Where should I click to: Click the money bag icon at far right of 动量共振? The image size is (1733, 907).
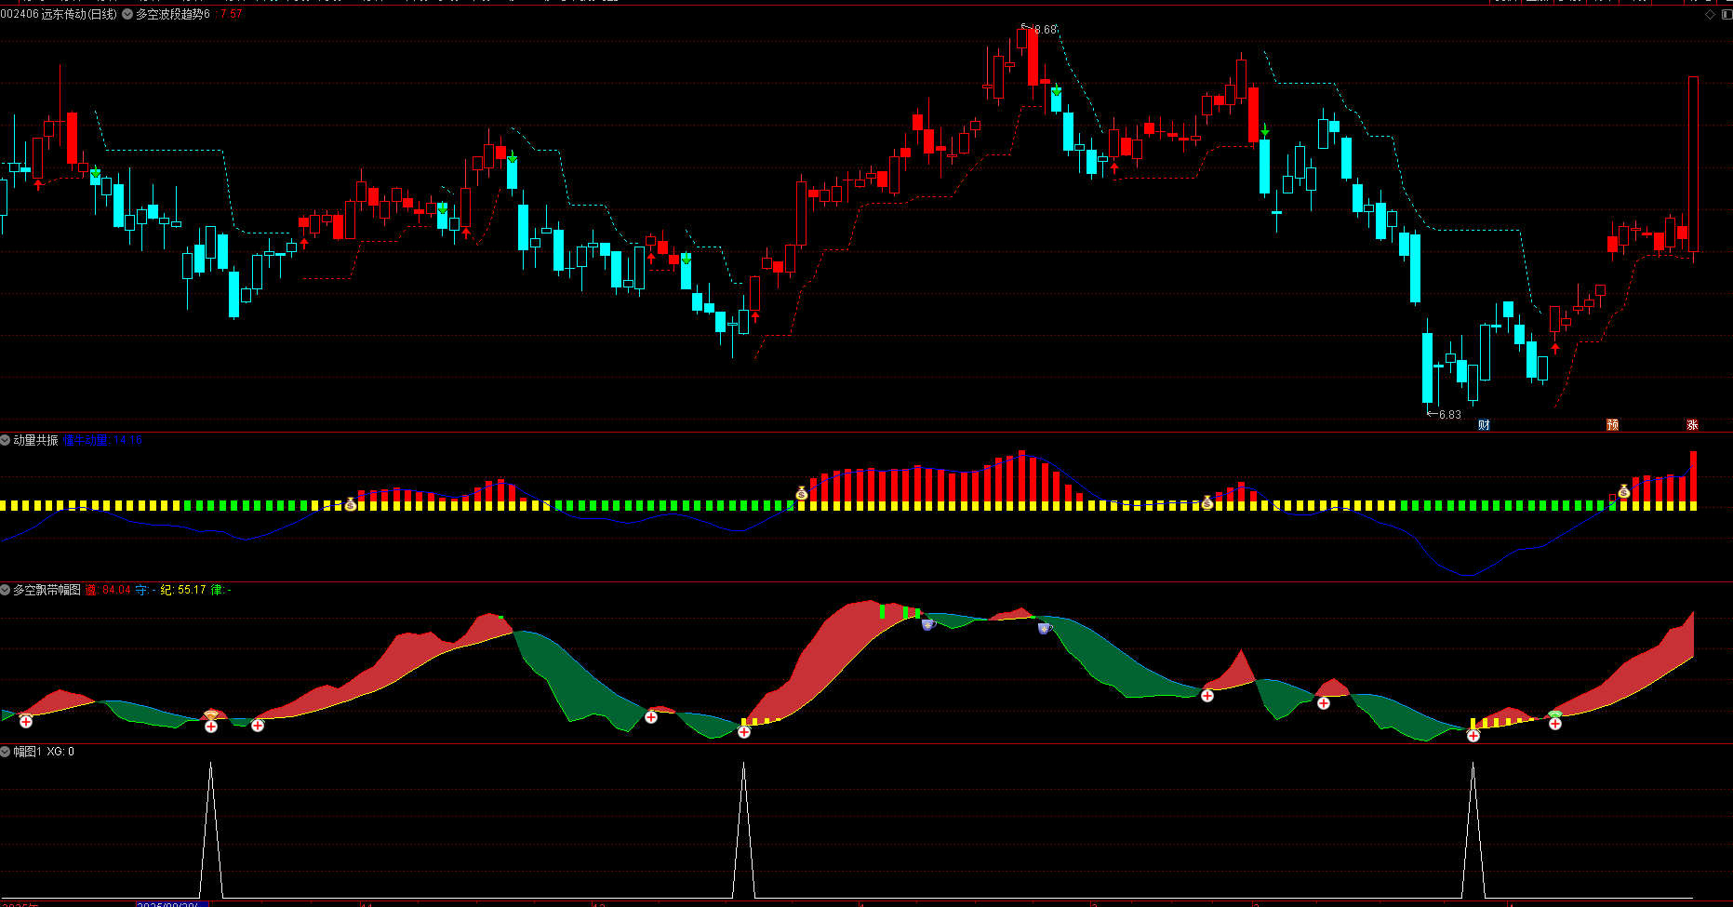1624,491
